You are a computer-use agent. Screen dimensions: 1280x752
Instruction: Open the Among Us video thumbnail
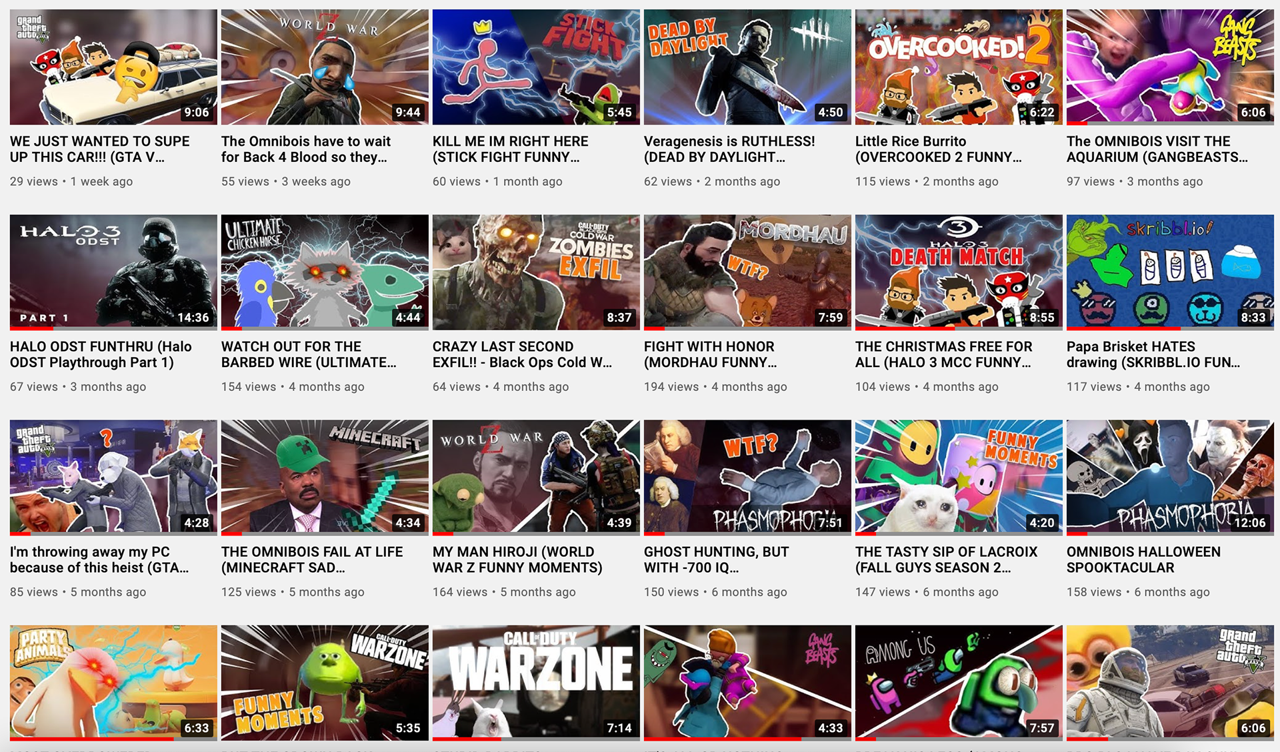[x=959, y=682]
